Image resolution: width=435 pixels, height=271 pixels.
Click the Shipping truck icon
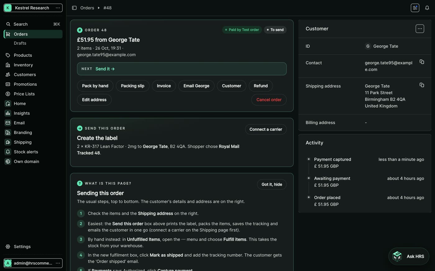[x=8, y=142]
